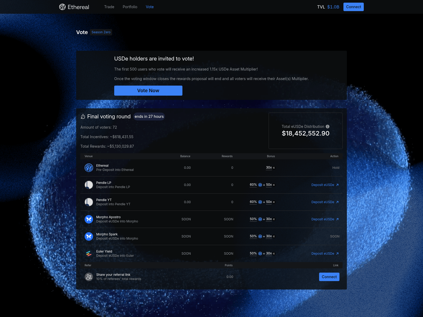The image size is (423, 317).
Task: Click the Euler Yield venue icon
Action: (x=89, y=253)
